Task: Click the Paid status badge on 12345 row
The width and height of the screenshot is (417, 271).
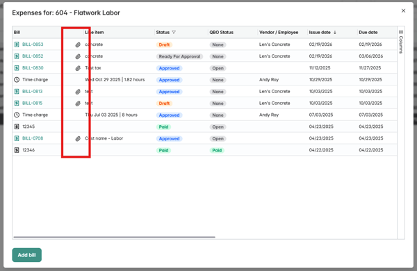Action: (x=163, y=127)
